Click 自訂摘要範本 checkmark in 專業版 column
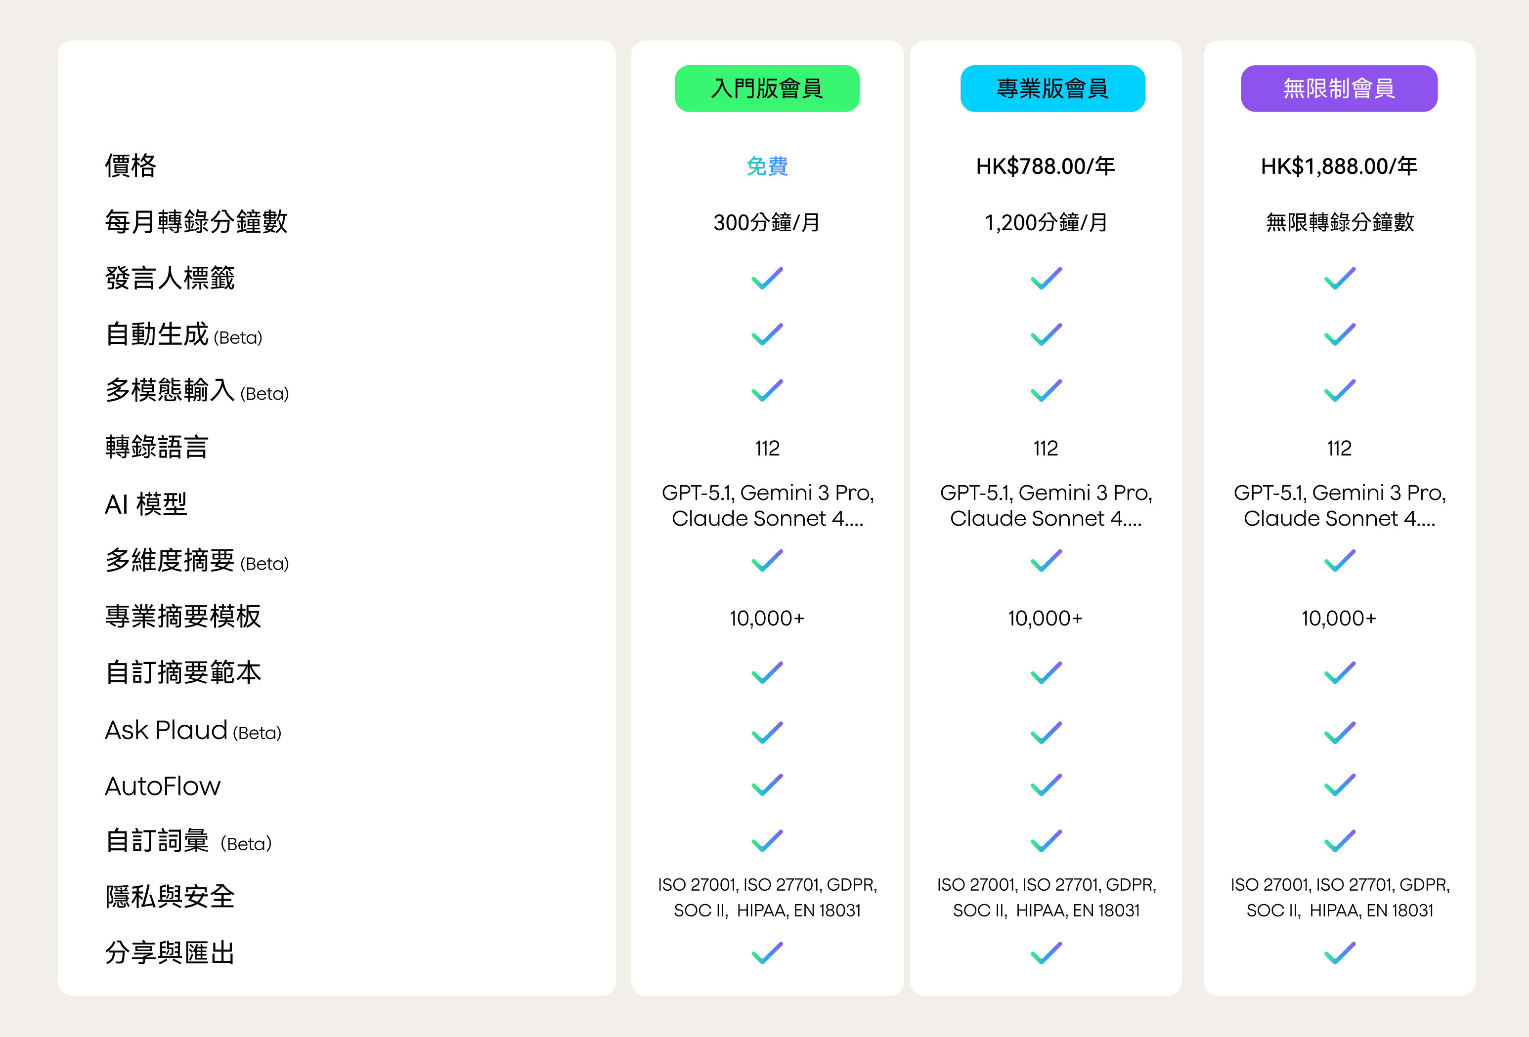 pyautogui.click(x=1046, y=673)
